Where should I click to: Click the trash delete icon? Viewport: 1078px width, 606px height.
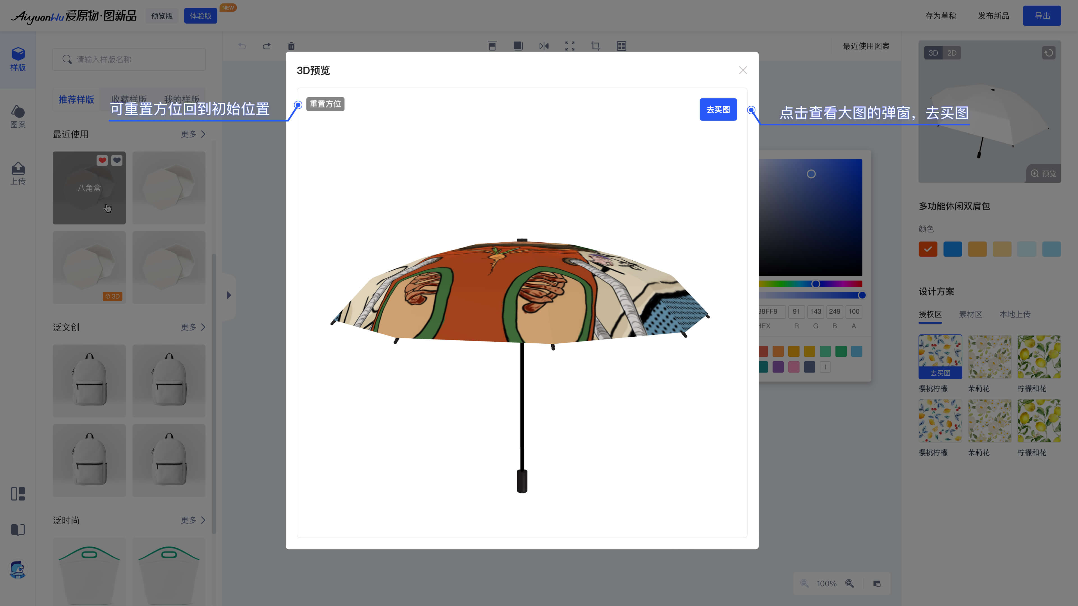coord(291,46)
